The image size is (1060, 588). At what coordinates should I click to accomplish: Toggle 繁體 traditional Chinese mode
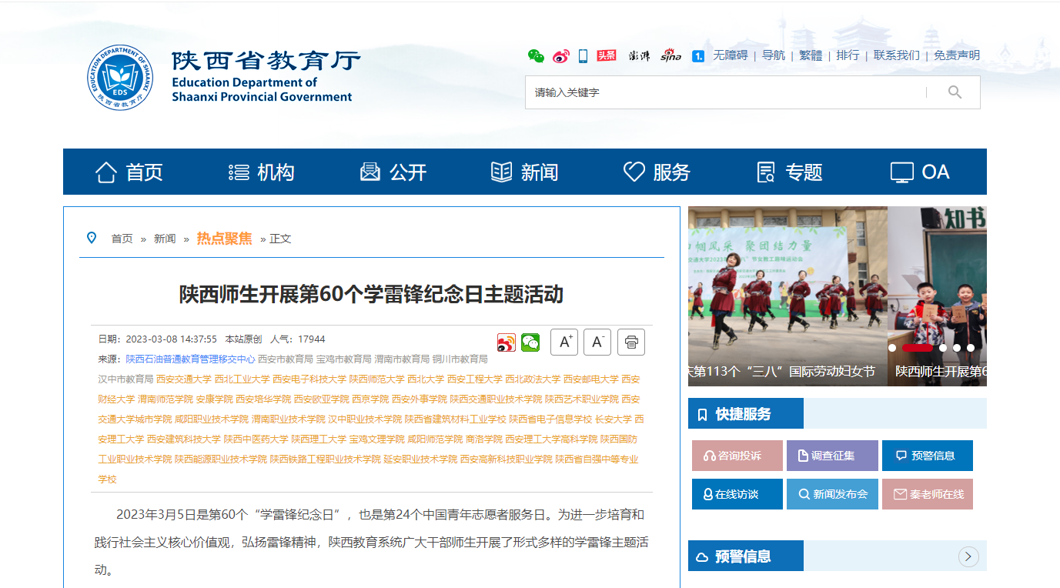[x=810, y=55]
